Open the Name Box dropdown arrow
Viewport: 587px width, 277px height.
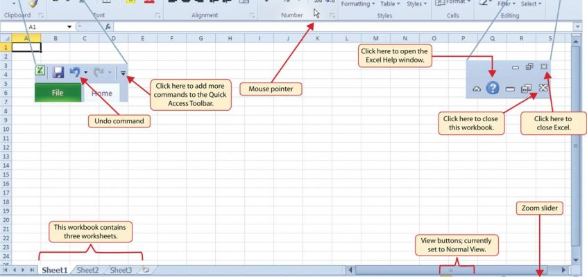click(69, 27)
